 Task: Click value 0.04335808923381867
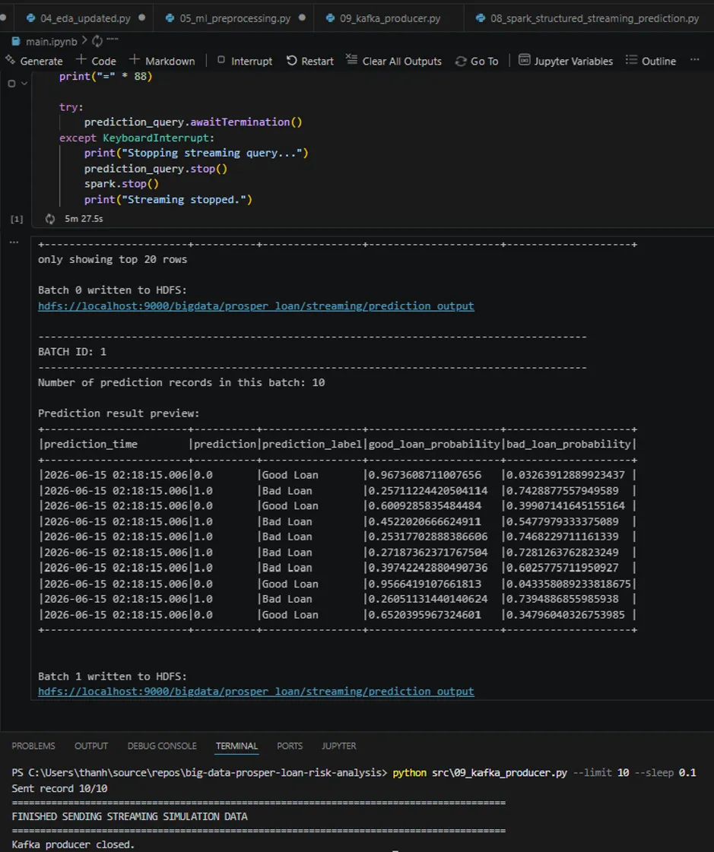click(569, 584)
